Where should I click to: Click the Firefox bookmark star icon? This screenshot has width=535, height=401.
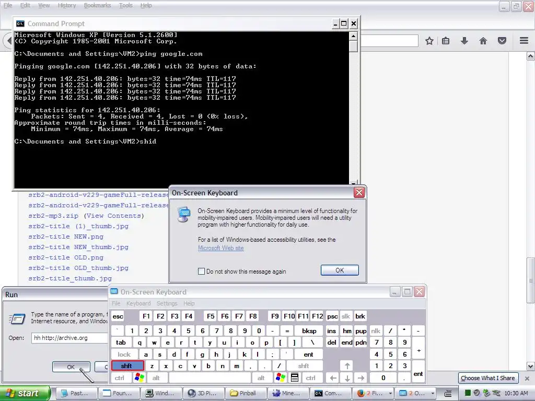click(429, 41)
